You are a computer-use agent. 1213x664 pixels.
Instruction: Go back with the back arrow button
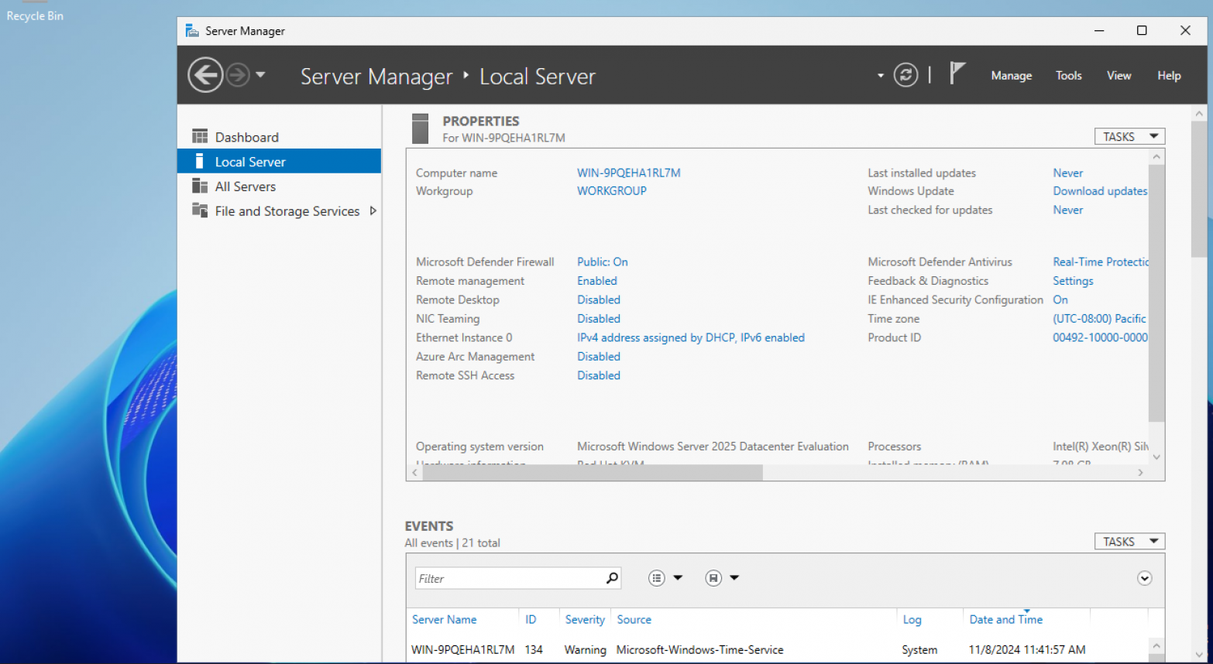[205, 75]
